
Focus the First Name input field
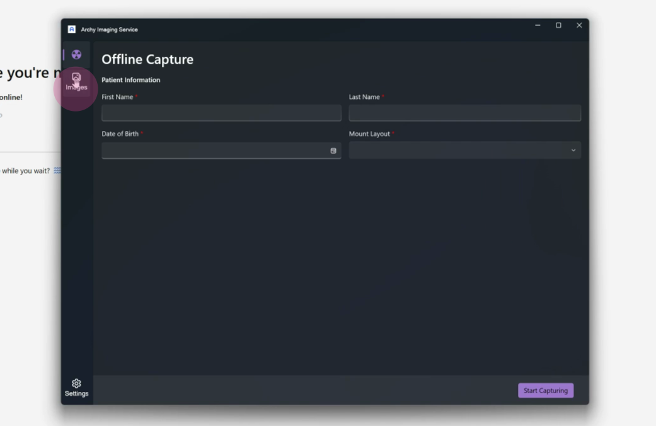click(x=221, y=113)
